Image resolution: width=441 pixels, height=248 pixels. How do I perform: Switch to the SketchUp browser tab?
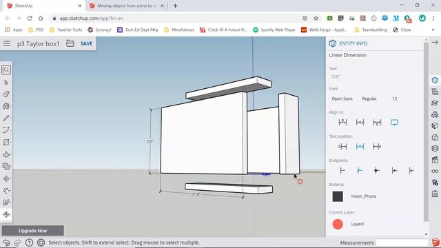[43, 6]
